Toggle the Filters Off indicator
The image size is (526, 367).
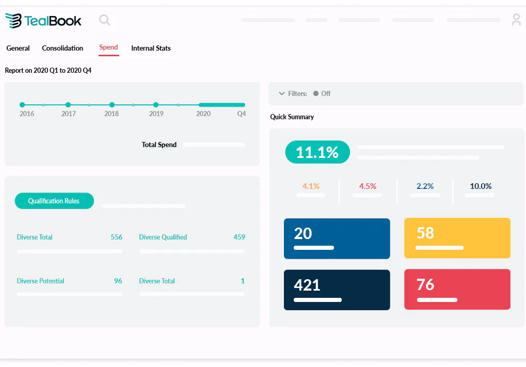(322, 93)
